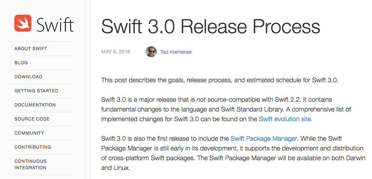The height and width of the screenshot is (179, 372).
Task: Click the italic word "not" in paragraph
Action: click(x=201, y=99)
